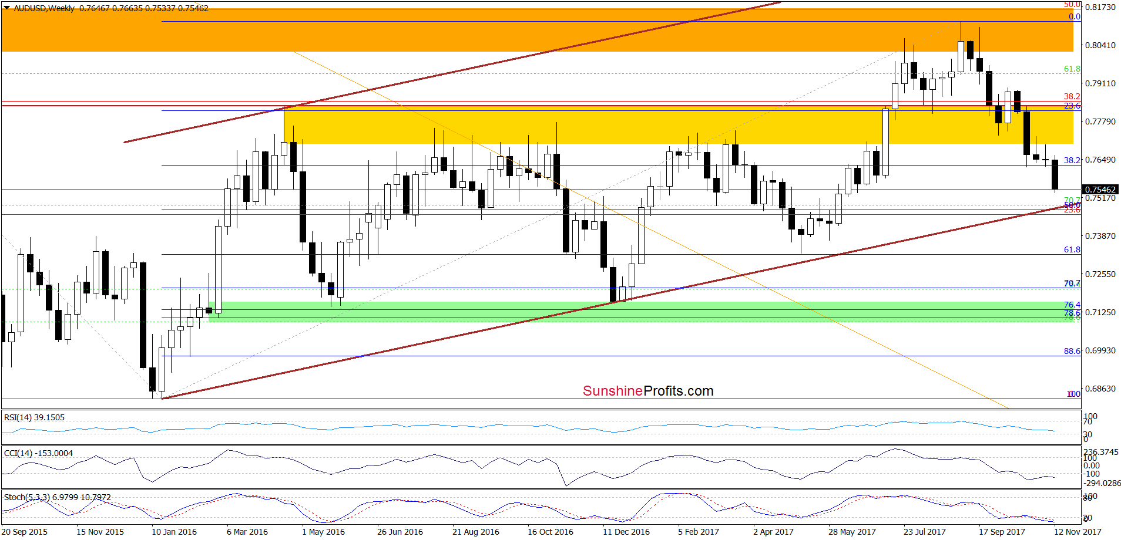
Task: Select the green support zone rectangle
Action: click(x=641, y=312)
